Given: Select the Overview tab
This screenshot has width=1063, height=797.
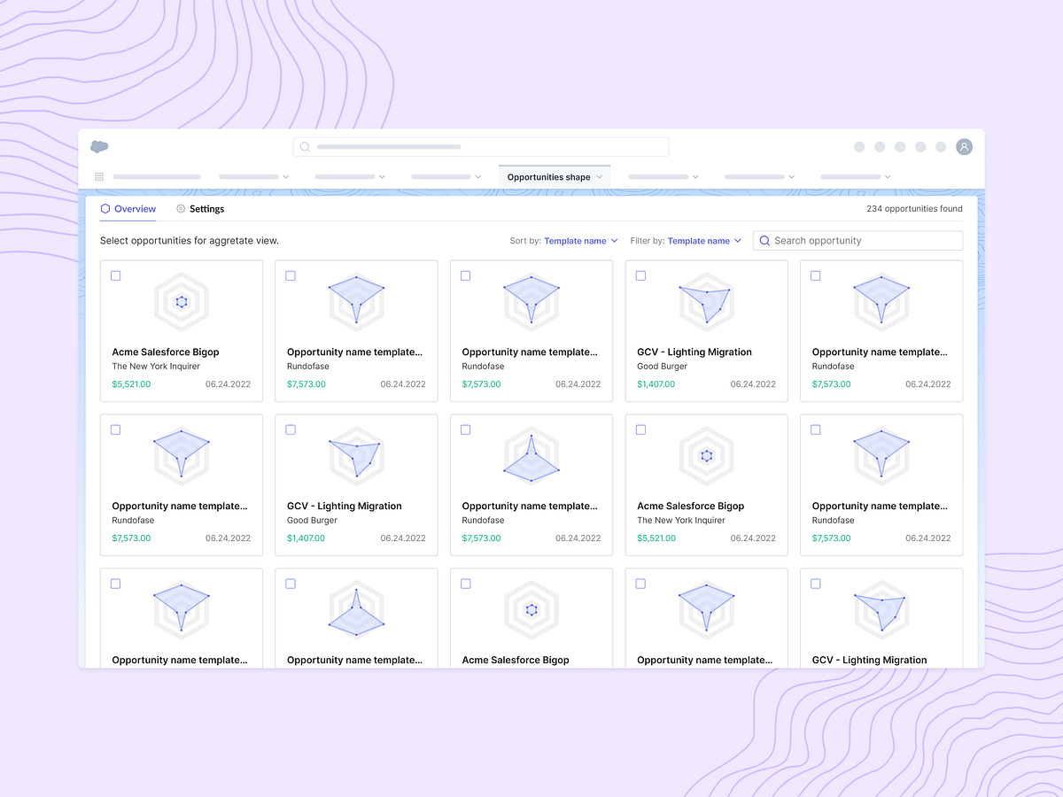Looking at the screenshot, I should click(x=135, y=208).
